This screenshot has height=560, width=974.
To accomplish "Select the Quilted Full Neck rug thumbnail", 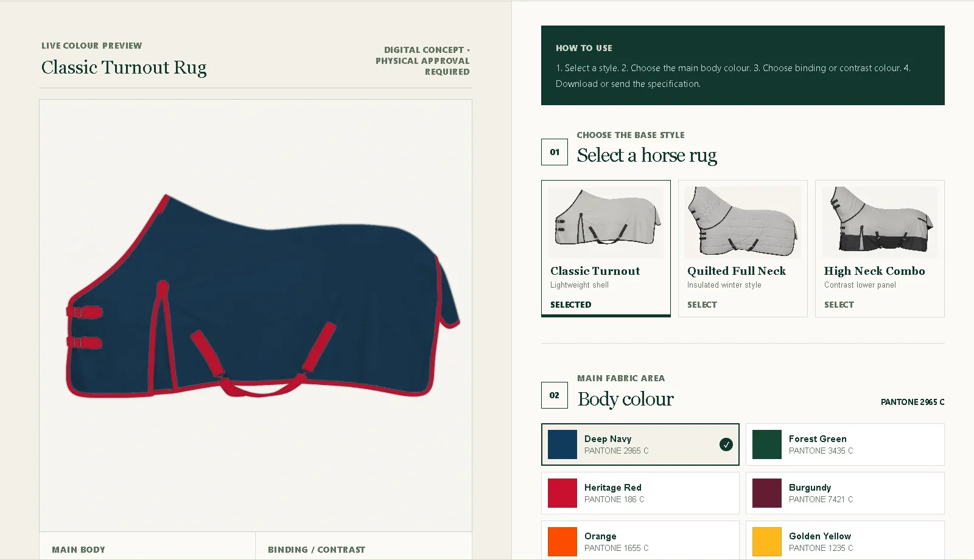I will [x=743, y=223].
